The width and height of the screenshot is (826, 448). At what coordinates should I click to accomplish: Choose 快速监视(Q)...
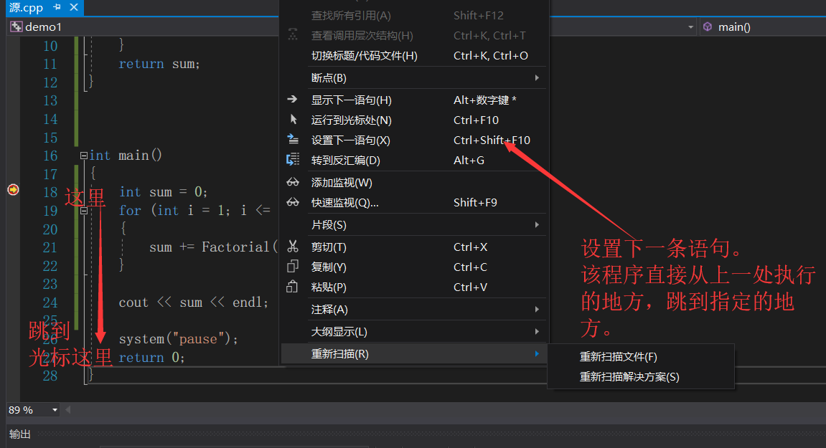click(x=413, y=202)
